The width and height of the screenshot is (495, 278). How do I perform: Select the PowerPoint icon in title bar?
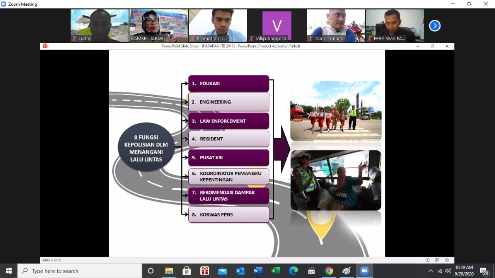[x=45, y=46]
